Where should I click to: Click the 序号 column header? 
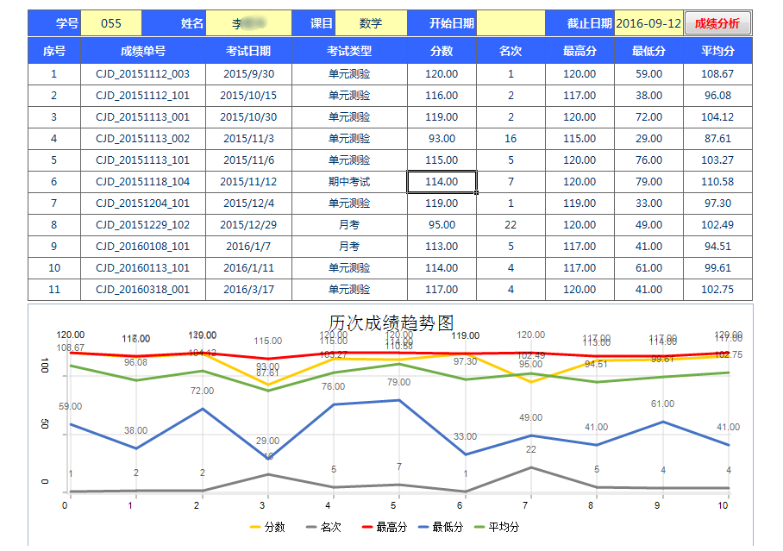54,51
